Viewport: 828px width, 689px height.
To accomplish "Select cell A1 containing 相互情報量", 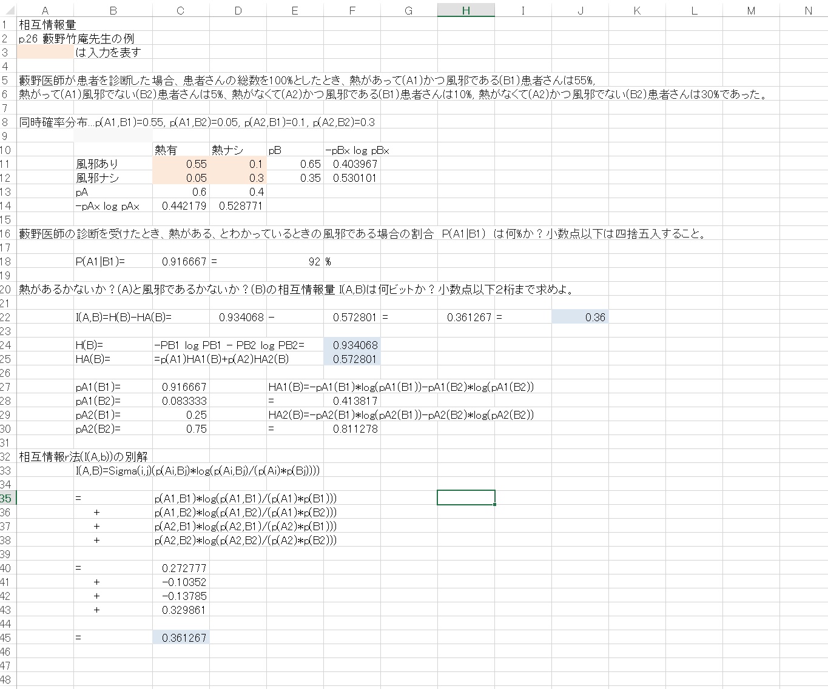I will tap(45, 24).
